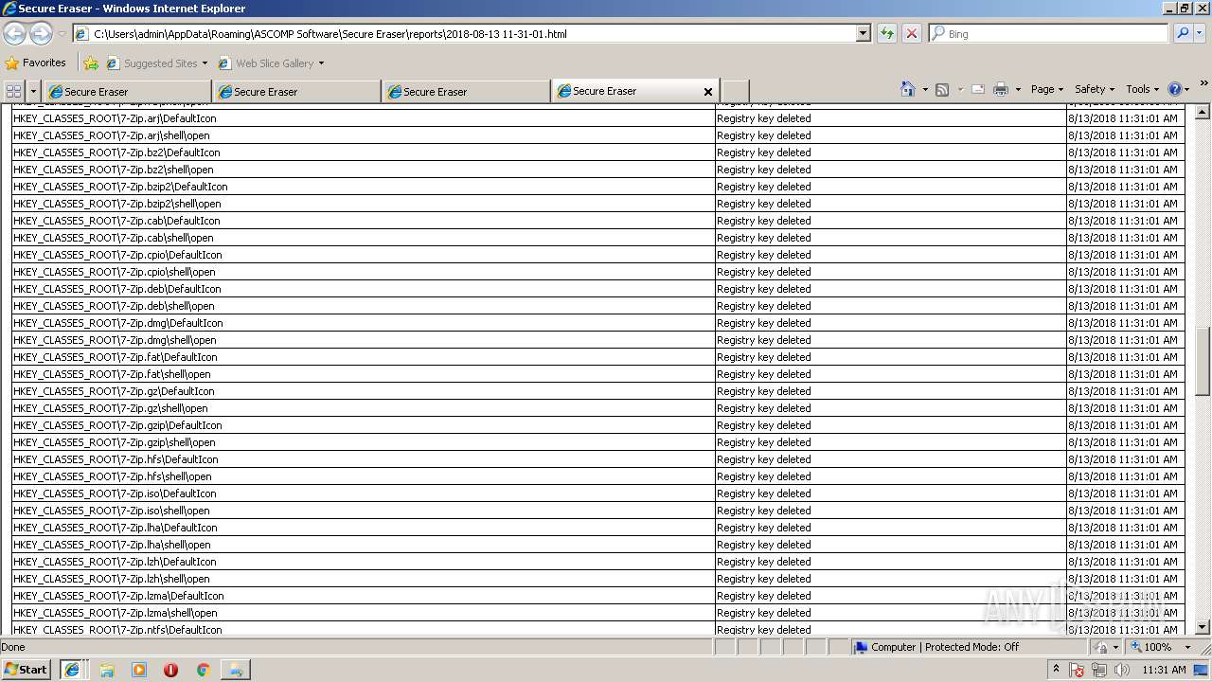Open Windows Media Player taskbar icon
This screenshot has height=682, width=1212.
point(139,669)
